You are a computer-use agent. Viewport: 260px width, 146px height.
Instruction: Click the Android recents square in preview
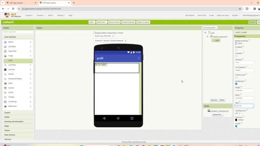pyautogui.click(x=132, y=118)
